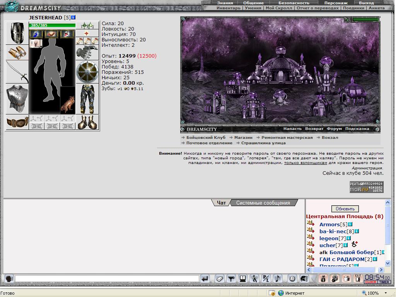Click the soldier-with-cap icon in bottom toolbar
The width and height of the screenshot is (396, 297).
(335, 278)
